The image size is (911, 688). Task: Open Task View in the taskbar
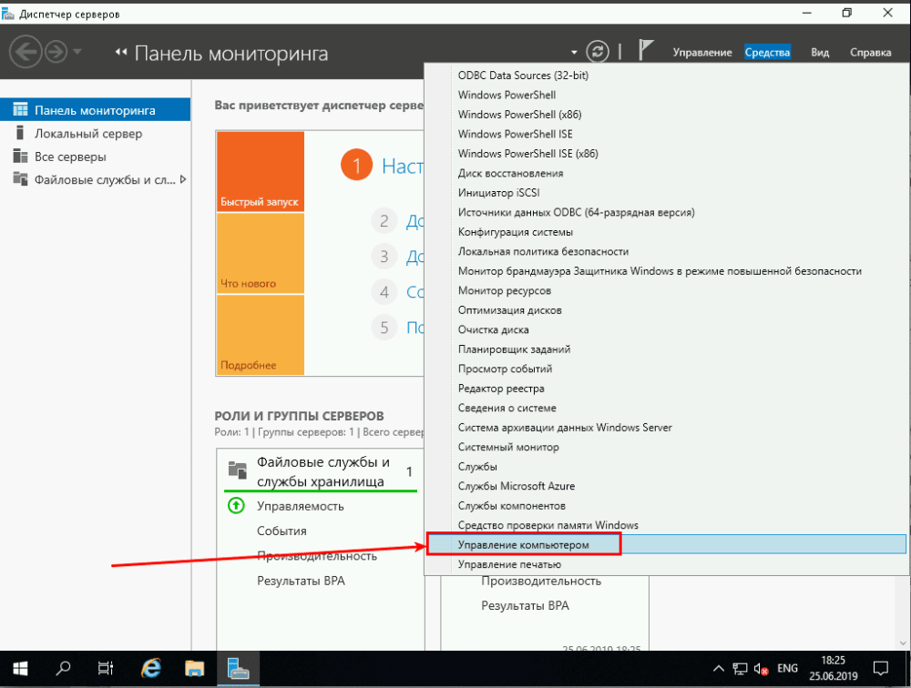click(106, 669)
